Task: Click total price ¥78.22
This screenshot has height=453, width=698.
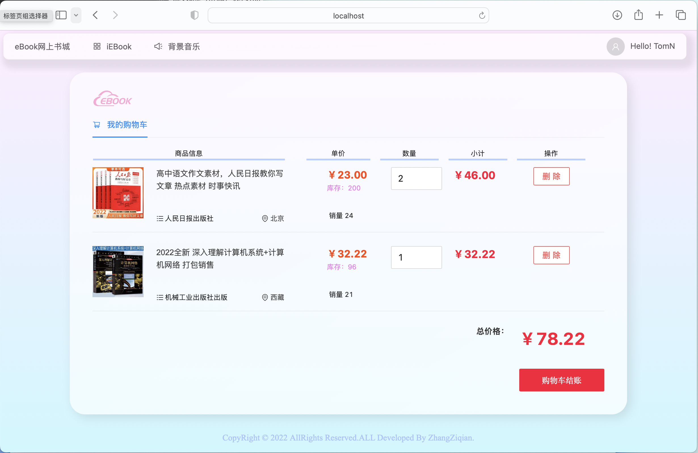Action: (554, 339)
